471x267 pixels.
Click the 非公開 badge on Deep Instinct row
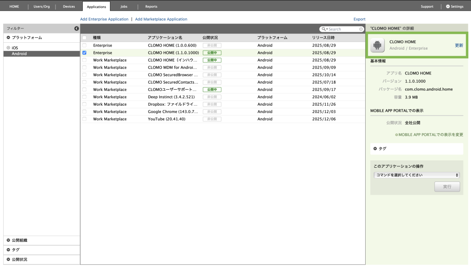(212, 97)
